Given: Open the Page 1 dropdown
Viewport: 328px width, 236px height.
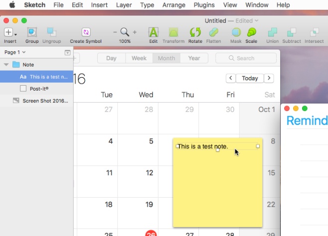Looking at the screenshot, I should click(x=15, y=52).
